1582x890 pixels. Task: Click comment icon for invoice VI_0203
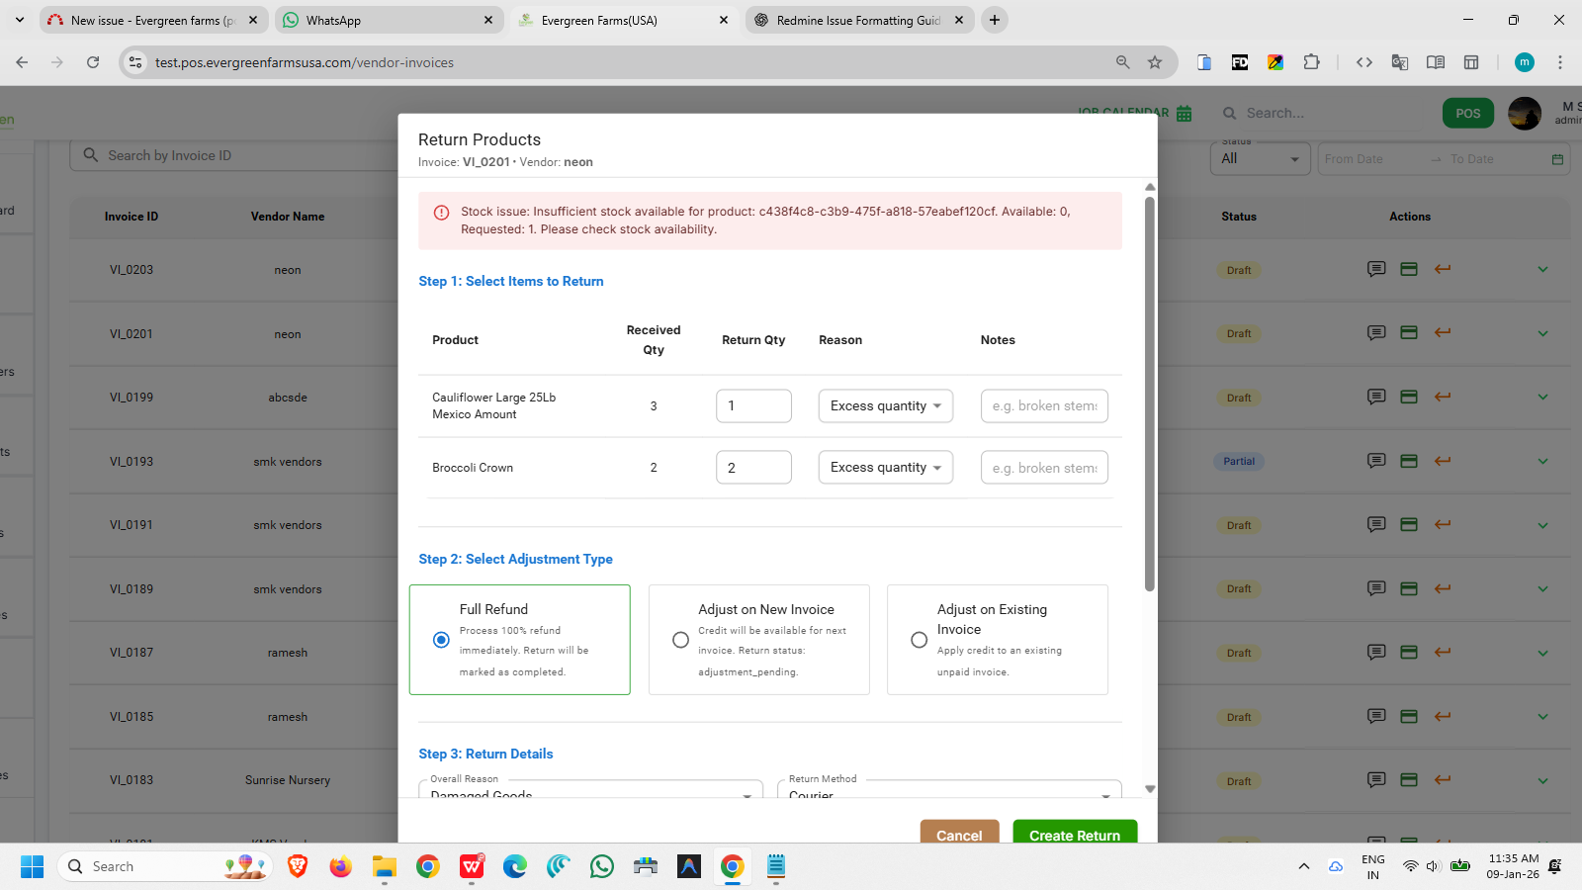[1375, 269]
